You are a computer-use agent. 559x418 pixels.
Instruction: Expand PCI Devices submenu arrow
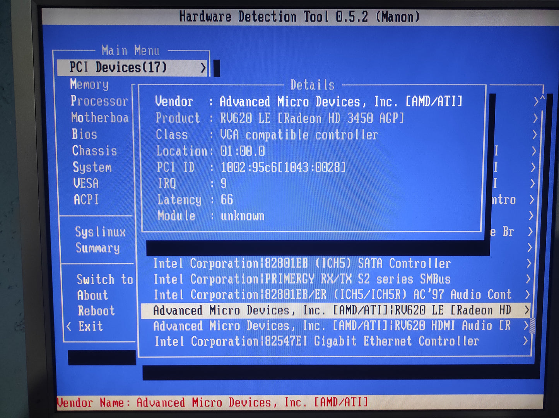click(203, 68)
